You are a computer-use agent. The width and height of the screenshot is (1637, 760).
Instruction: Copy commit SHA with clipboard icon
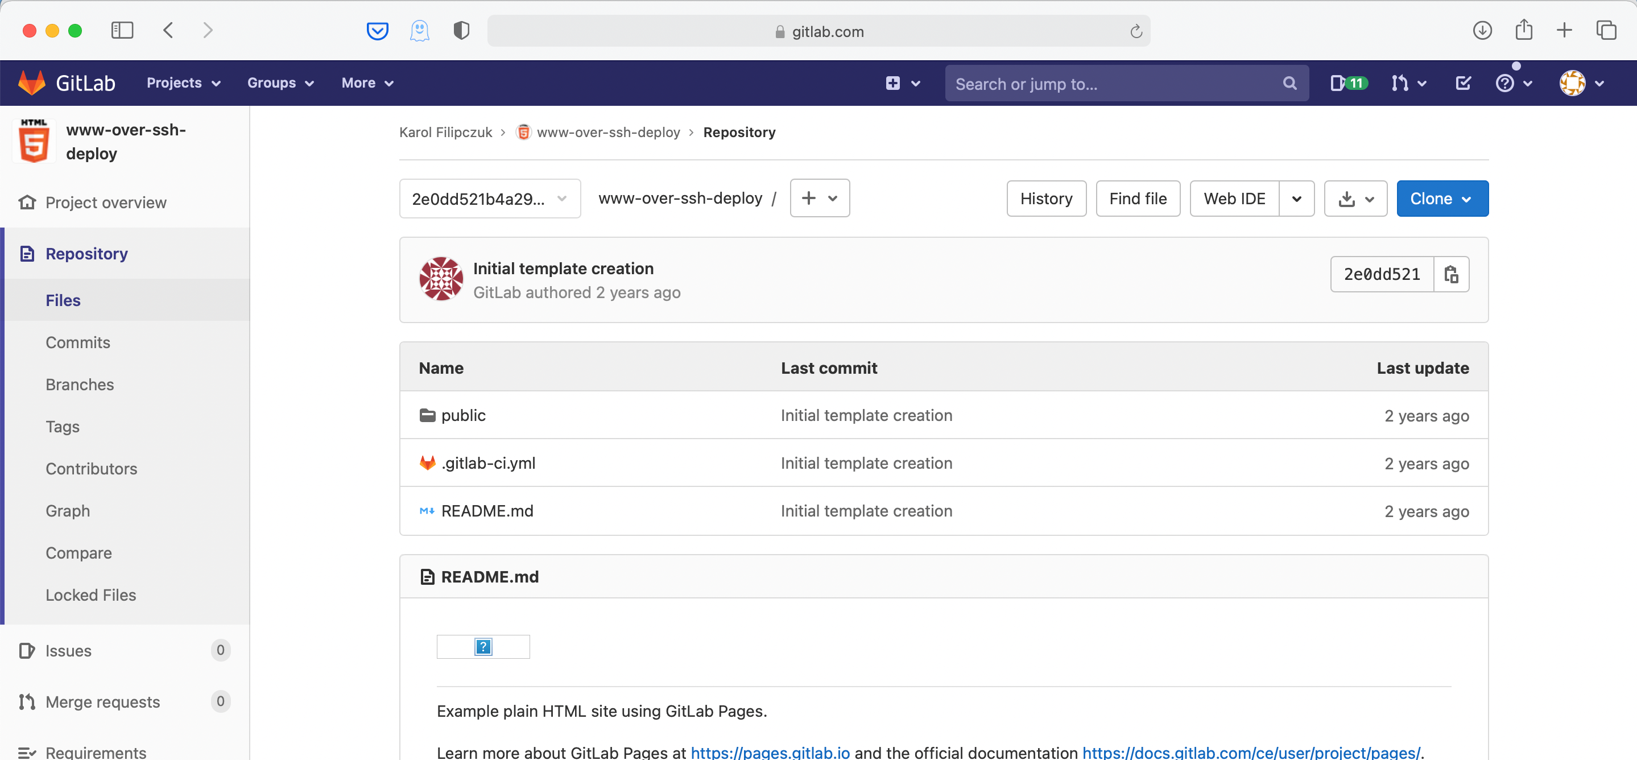click(x=1451, y=275)
